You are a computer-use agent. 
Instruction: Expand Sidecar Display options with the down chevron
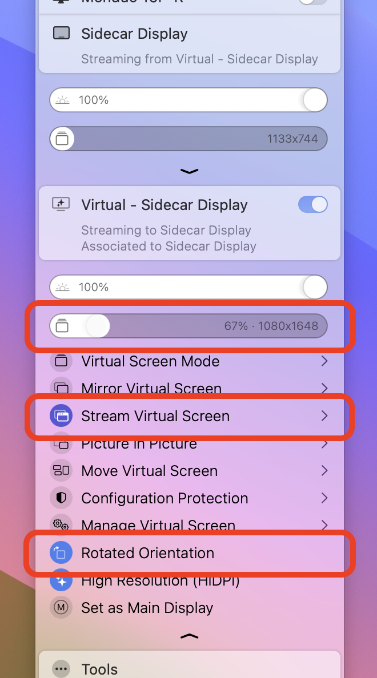point(189,171)
